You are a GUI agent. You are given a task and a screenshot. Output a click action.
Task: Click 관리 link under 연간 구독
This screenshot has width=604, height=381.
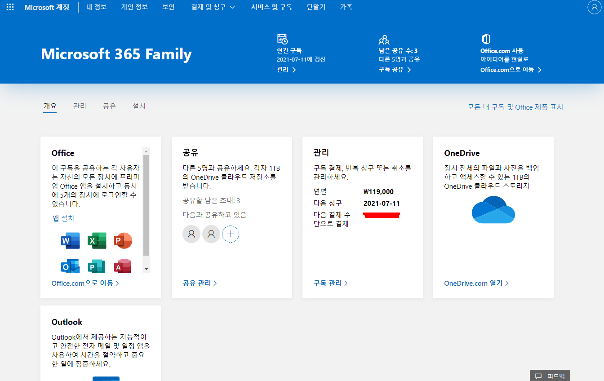[286, 70]
